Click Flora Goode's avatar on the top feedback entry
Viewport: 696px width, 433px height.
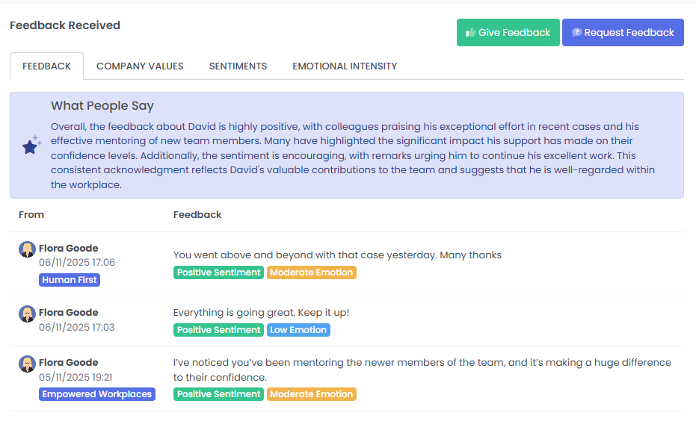click(27, 249)
